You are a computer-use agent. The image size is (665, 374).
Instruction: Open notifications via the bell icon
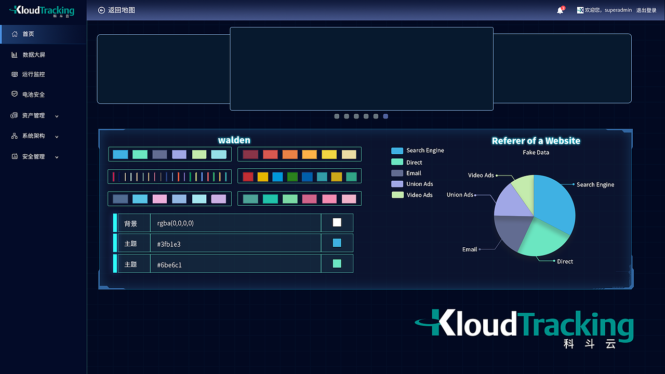point(560,10)
